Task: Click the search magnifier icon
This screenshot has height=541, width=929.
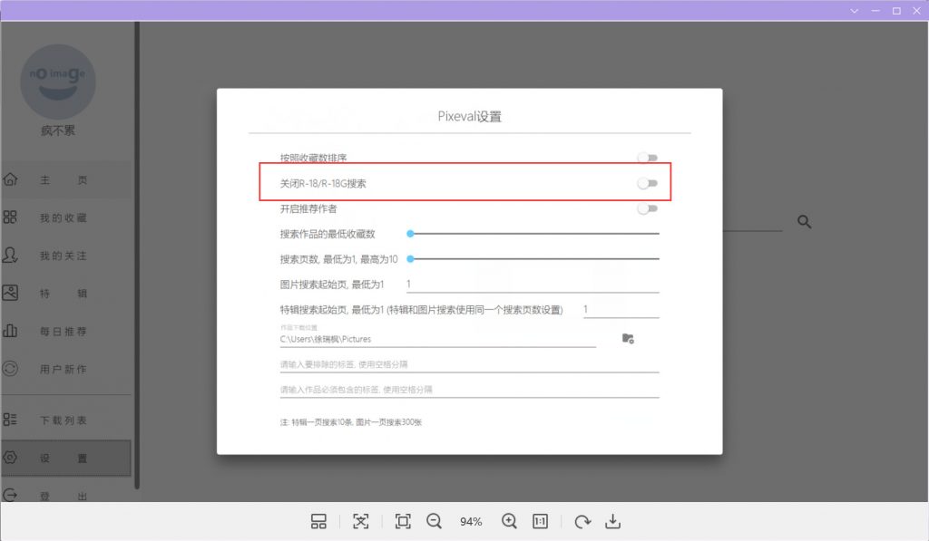Action: tap(804, 221)
